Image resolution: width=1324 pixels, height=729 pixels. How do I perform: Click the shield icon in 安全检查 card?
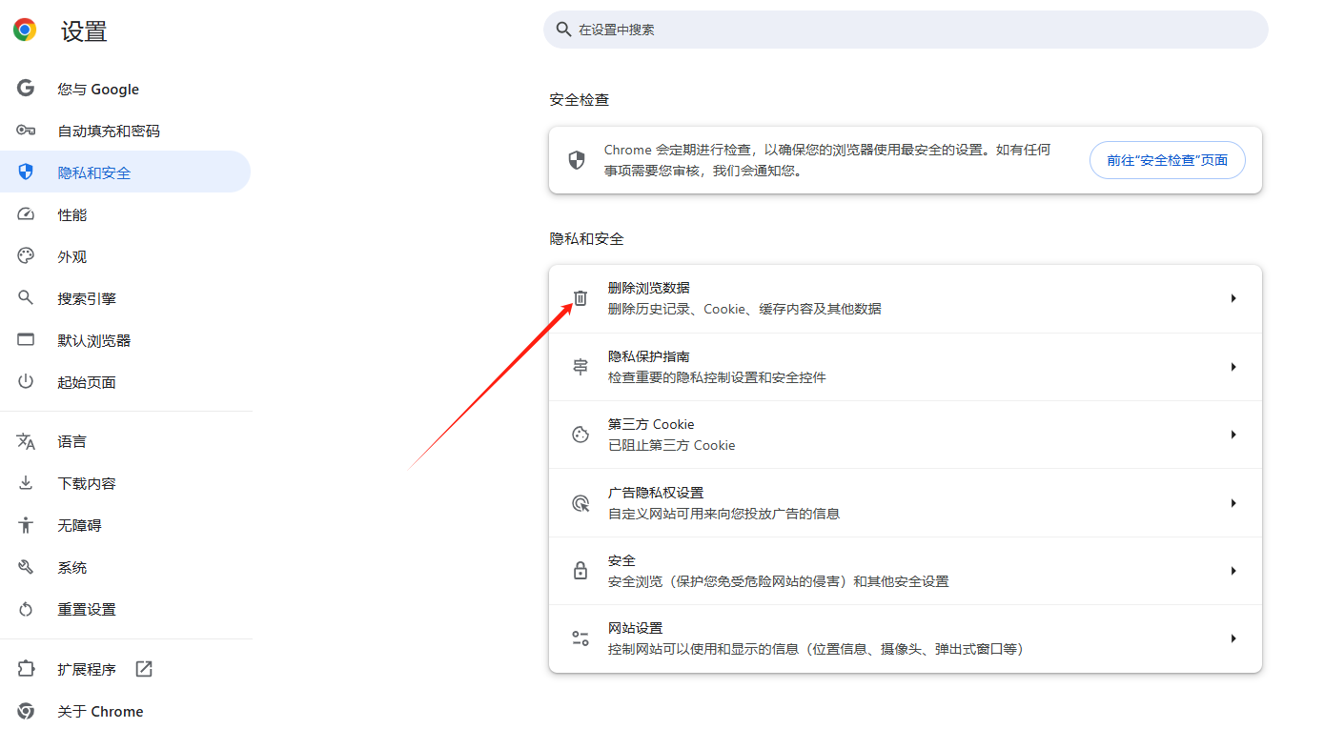pyautogui.click(x=577, y=160)
